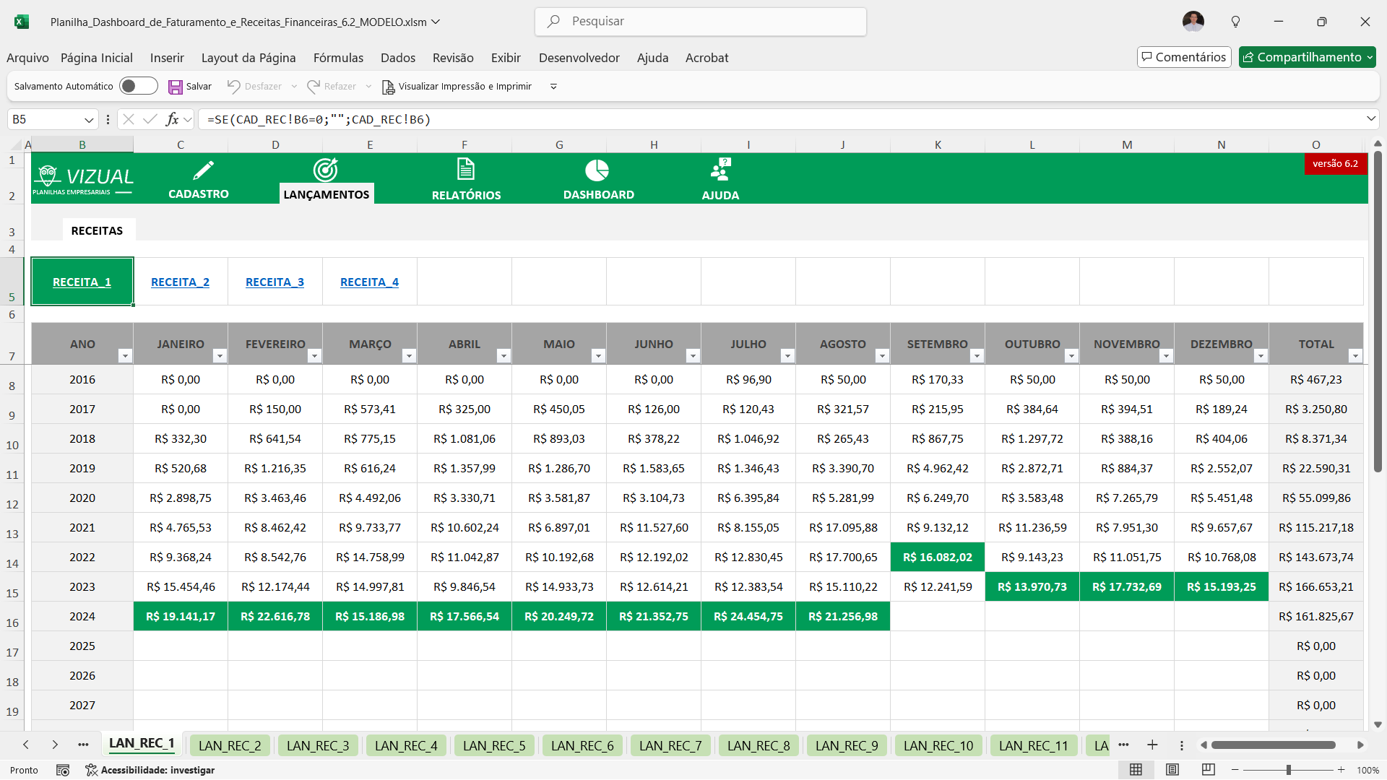Click the print preview icon
This screenshot has height=780, width=1387.
(388, 87)
